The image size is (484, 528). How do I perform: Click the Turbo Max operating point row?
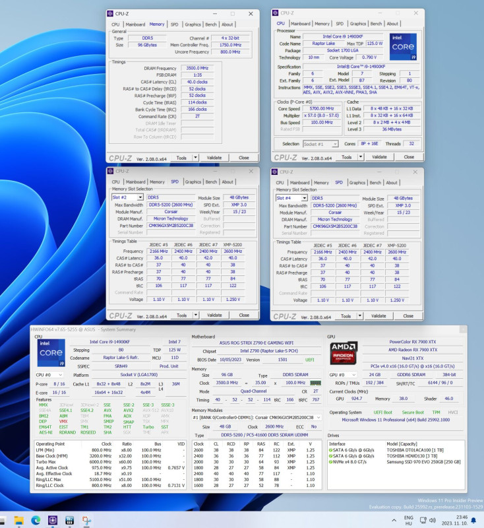110,461
